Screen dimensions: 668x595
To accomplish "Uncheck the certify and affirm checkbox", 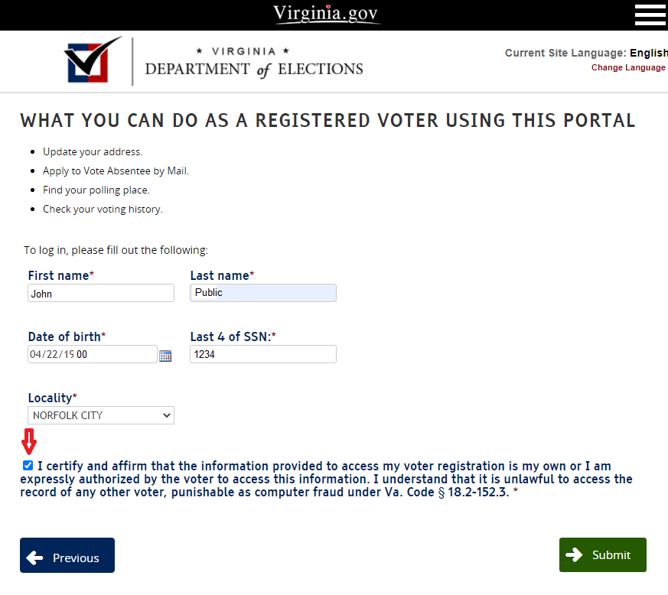I will (x=28, y=465).
